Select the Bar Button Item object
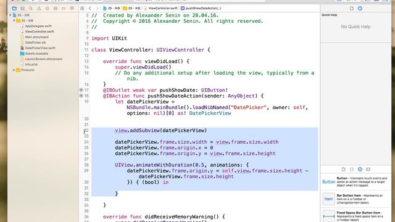 pyautogui.click(x=356, y=199)
